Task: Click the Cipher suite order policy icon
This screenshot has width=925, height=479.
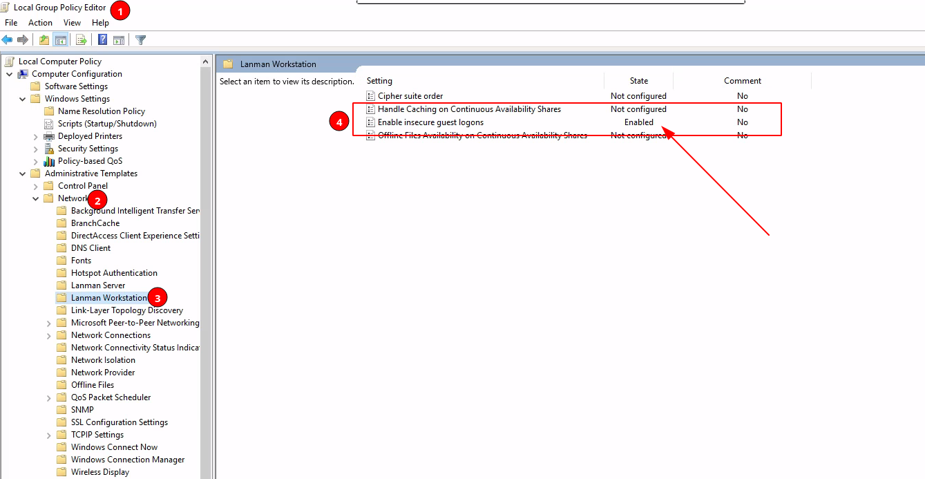Action: tap(371, 96)
